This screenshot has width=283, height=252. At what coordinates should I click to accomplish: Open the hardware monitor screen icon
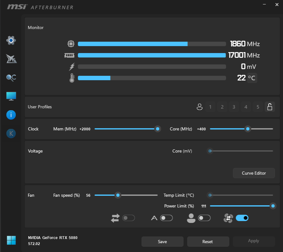tap(11, 96)
